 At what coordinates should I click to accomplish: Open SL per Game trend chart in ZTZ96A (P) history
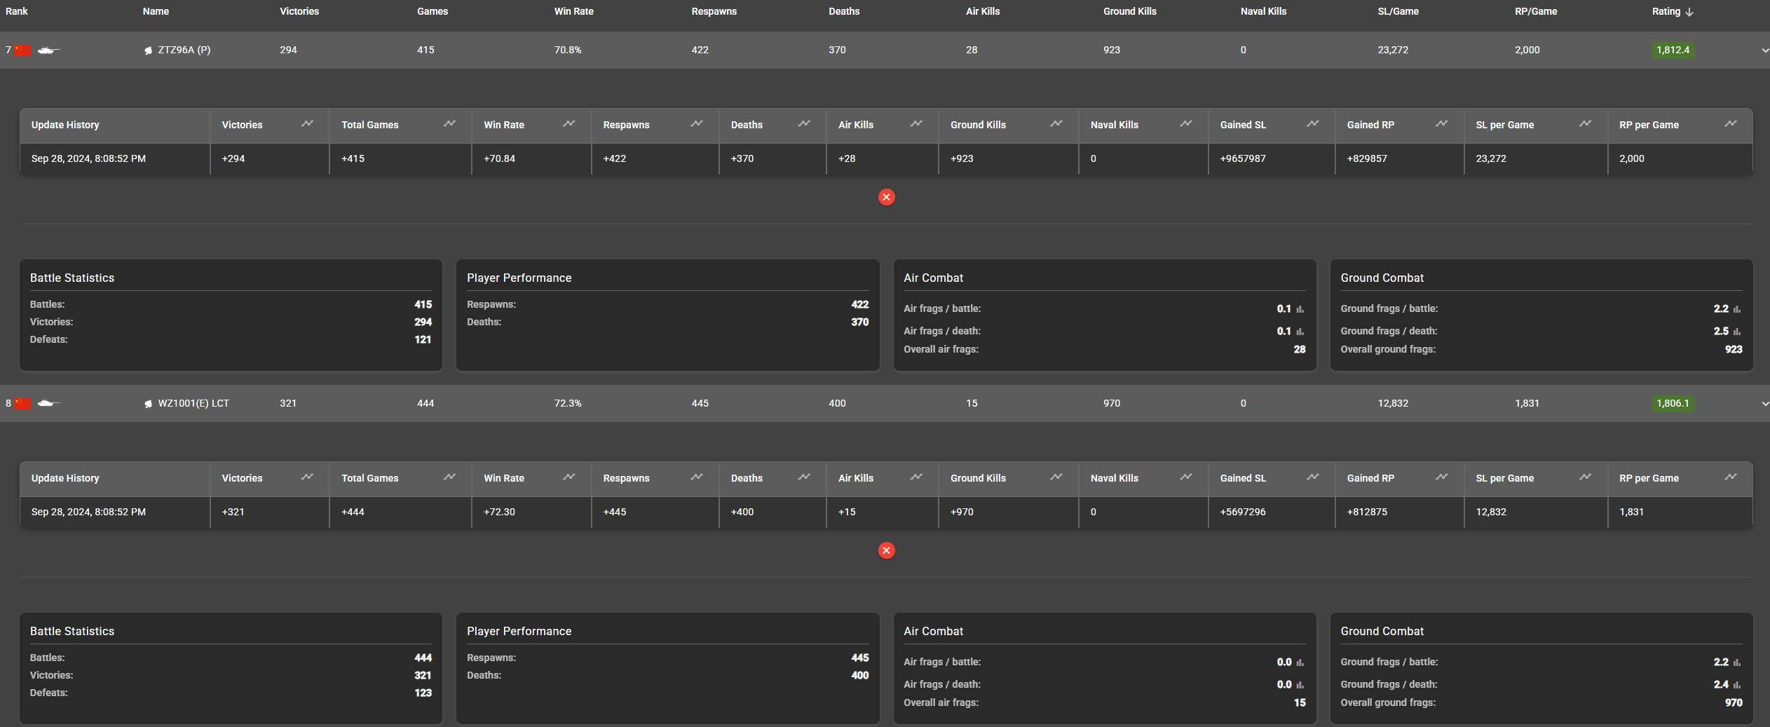[1585, 123]
